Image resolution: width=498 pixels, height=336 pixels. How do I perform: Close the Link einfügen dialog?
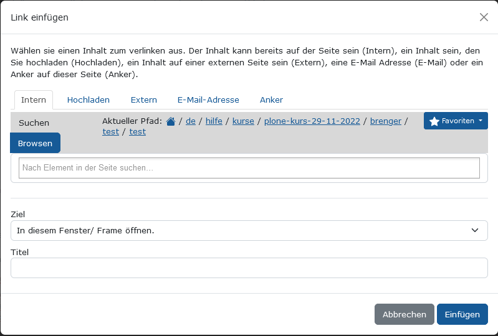(484, 17)
